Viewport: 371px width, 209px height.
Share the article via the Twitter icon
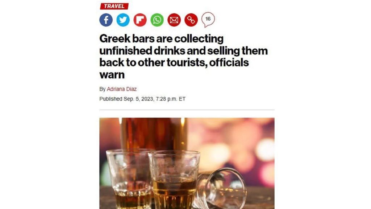(x=123, y=20)
